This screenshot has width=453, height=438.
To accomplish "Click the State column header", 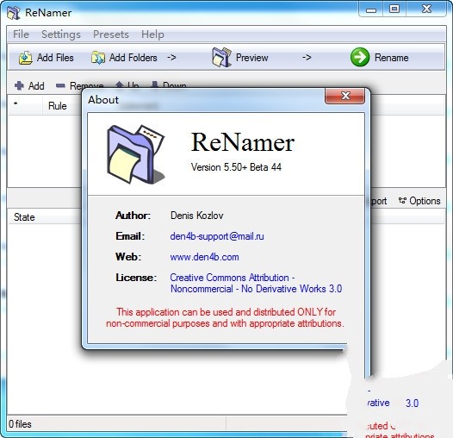I will pos(24,217).
